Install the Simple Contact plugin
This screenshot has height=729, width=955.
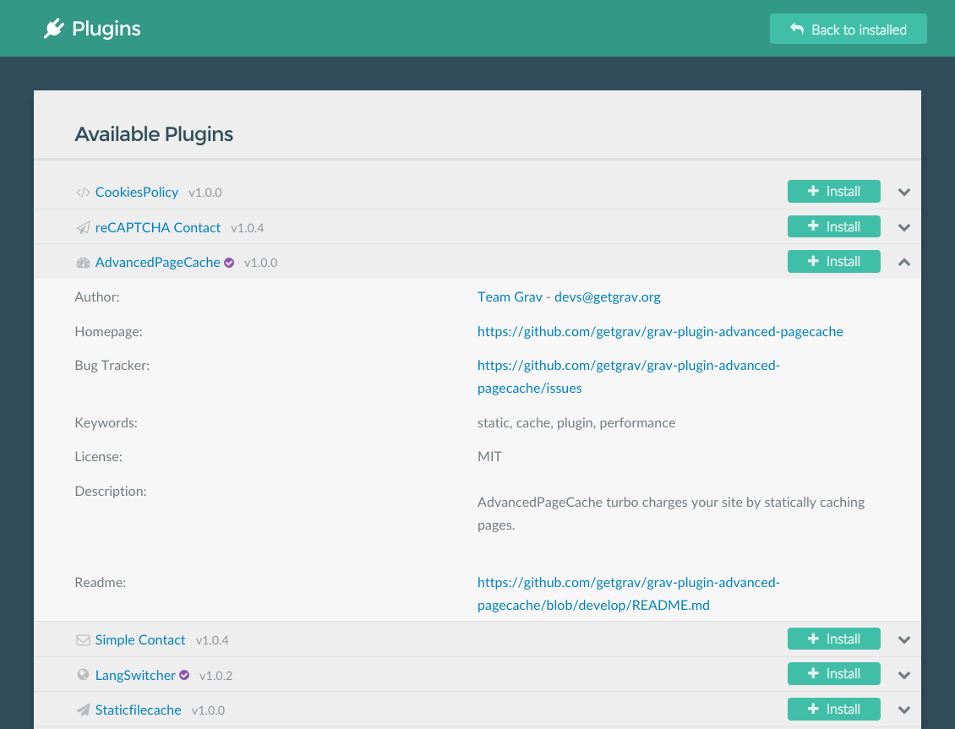[834, 639]
